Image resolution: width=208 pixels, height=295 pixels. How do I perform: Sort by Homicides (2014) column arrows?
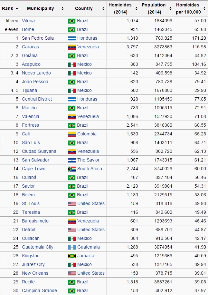(136, 8)
